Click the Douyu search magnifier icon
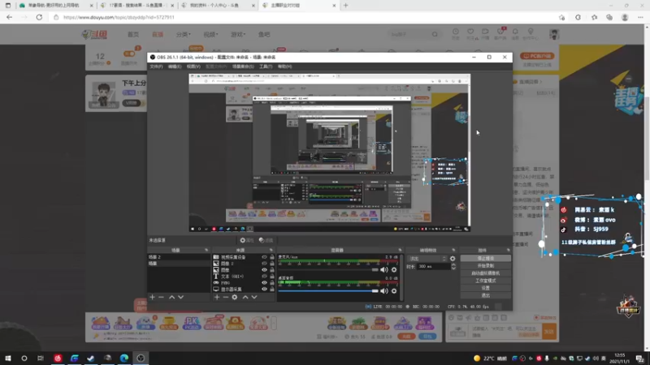650x365 pixels. [435, 34]
